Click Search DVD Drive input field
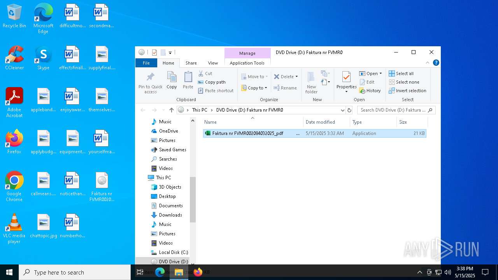This screenshot has width=498, height=280. click(x=396, y=110)
